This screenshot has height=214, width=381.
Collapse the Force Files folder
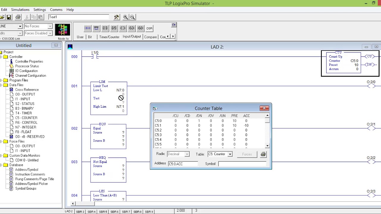[x=1, y=141]
